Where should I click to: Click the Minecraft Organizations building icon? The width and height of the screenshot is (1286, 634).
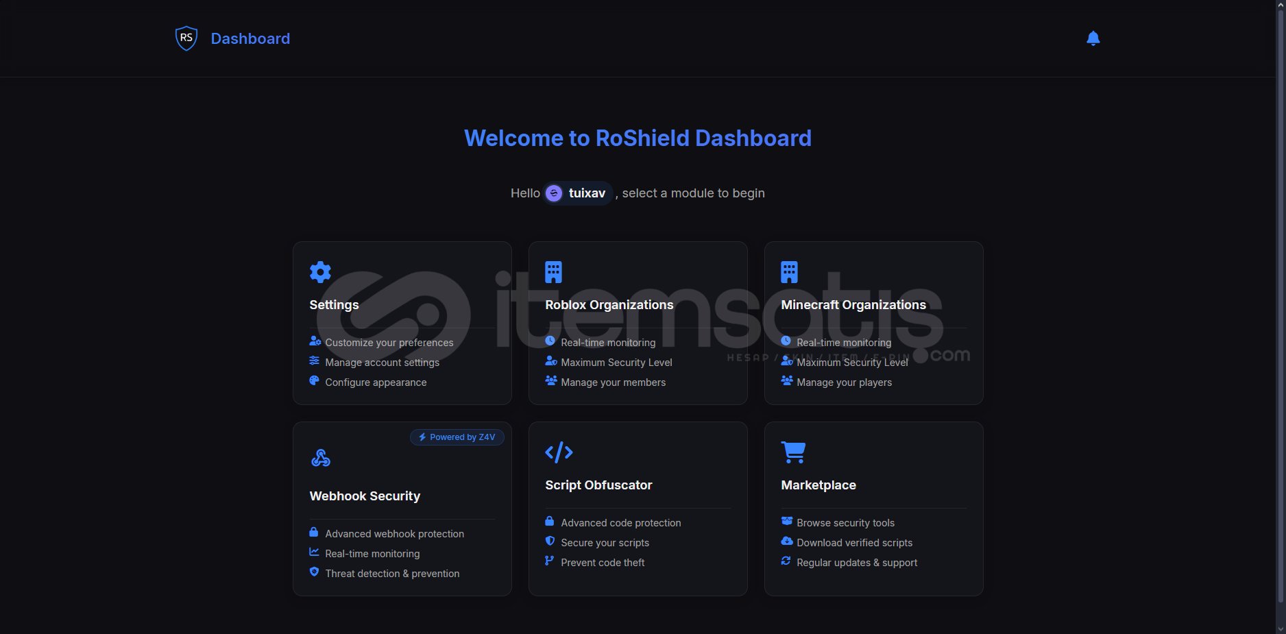(x=789, y=272)
